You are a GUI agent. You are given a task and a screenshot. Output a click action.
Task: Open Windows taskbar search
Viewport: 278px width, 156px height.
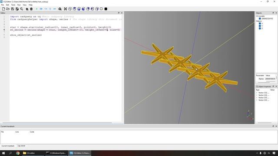click(x=10, y=153)
